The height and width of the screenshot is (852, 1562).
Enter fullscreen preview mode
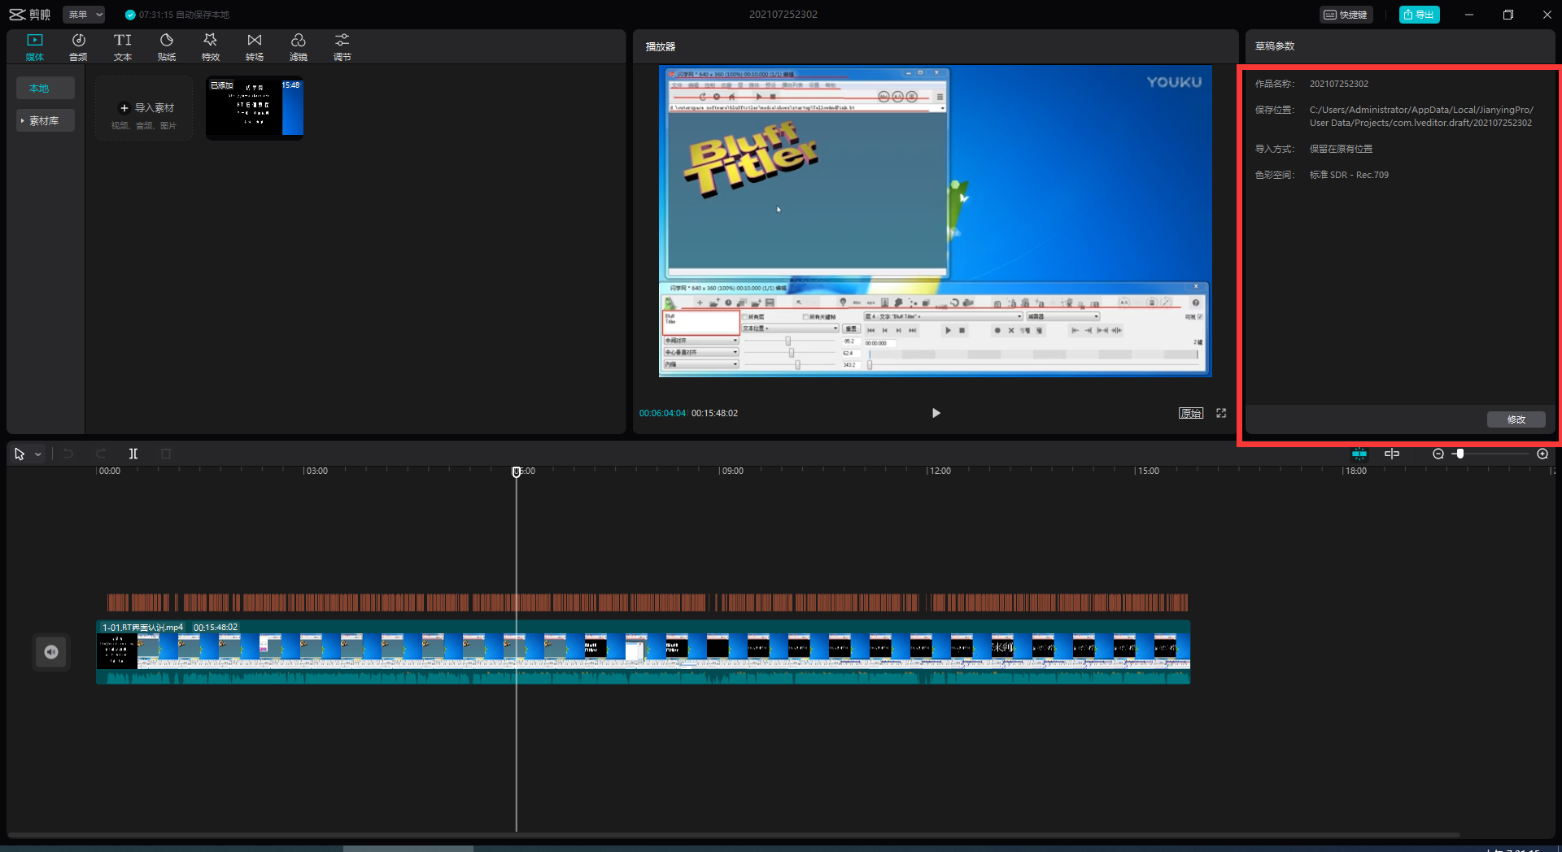1221,413
